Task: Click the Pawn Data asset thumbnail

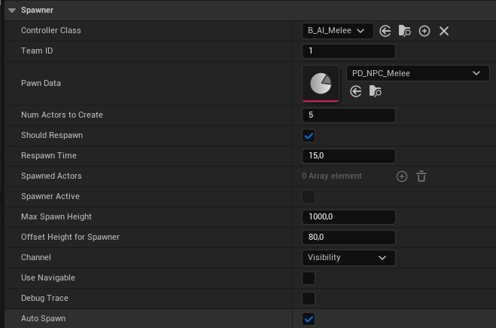Action: click(x=321, y=83)
